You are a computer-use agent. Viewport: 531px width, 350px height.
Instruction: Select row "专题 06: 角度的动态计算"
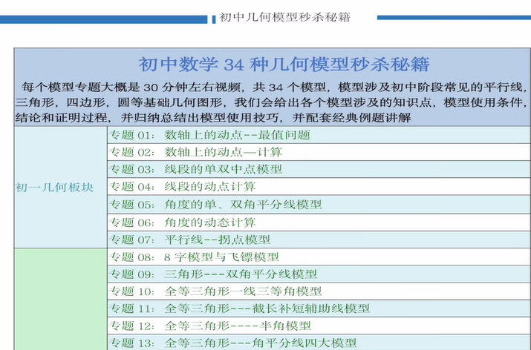click(x=319, y=222)
